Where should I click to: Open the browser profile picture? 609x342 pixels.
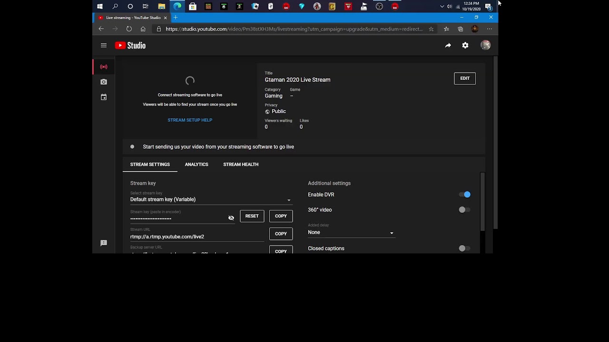(475, 29)
